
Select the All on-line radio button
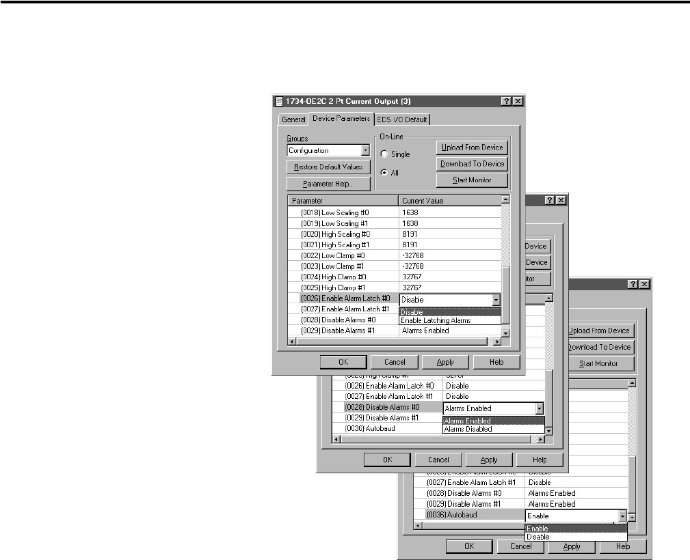pyautogui.click(x=384, y=173)
